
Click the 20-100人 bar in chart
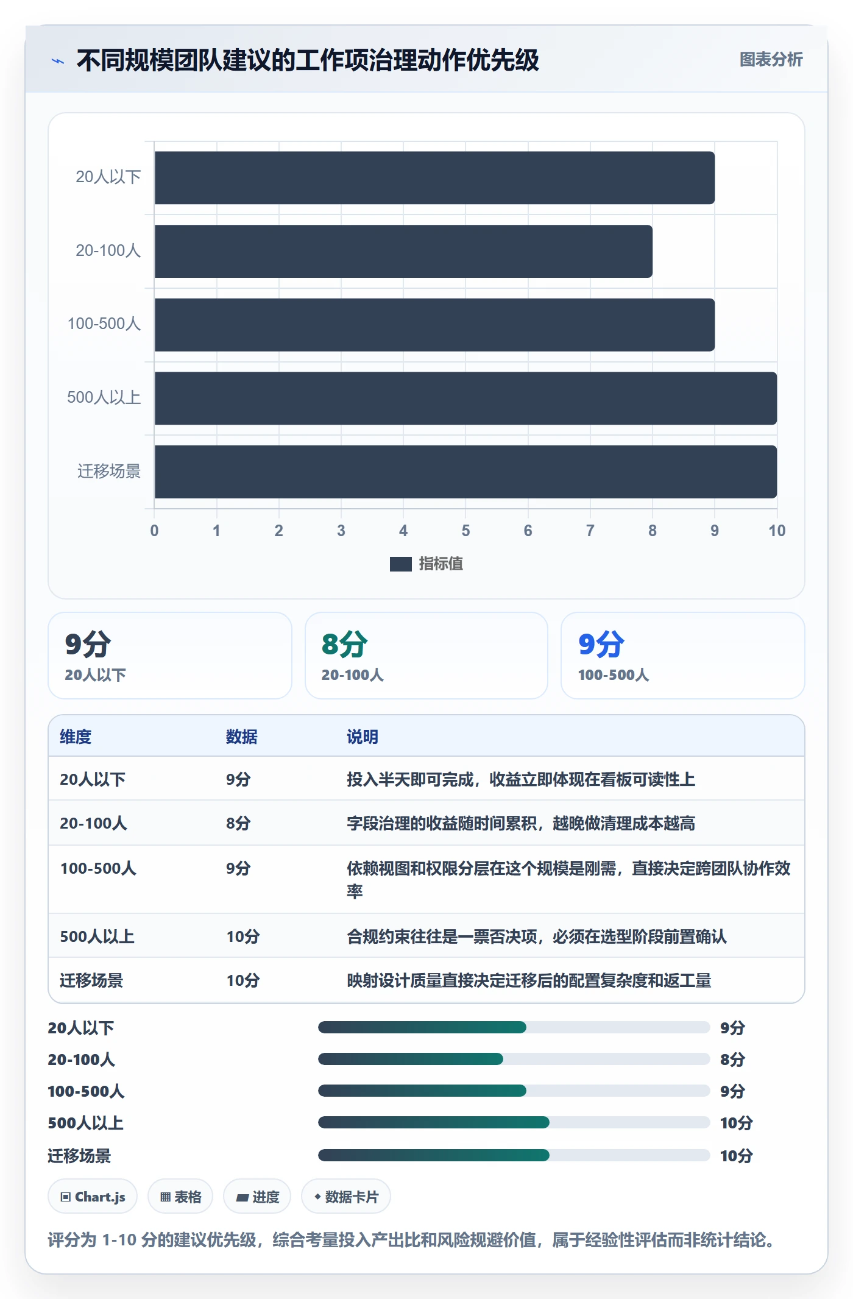click(403, 251)
